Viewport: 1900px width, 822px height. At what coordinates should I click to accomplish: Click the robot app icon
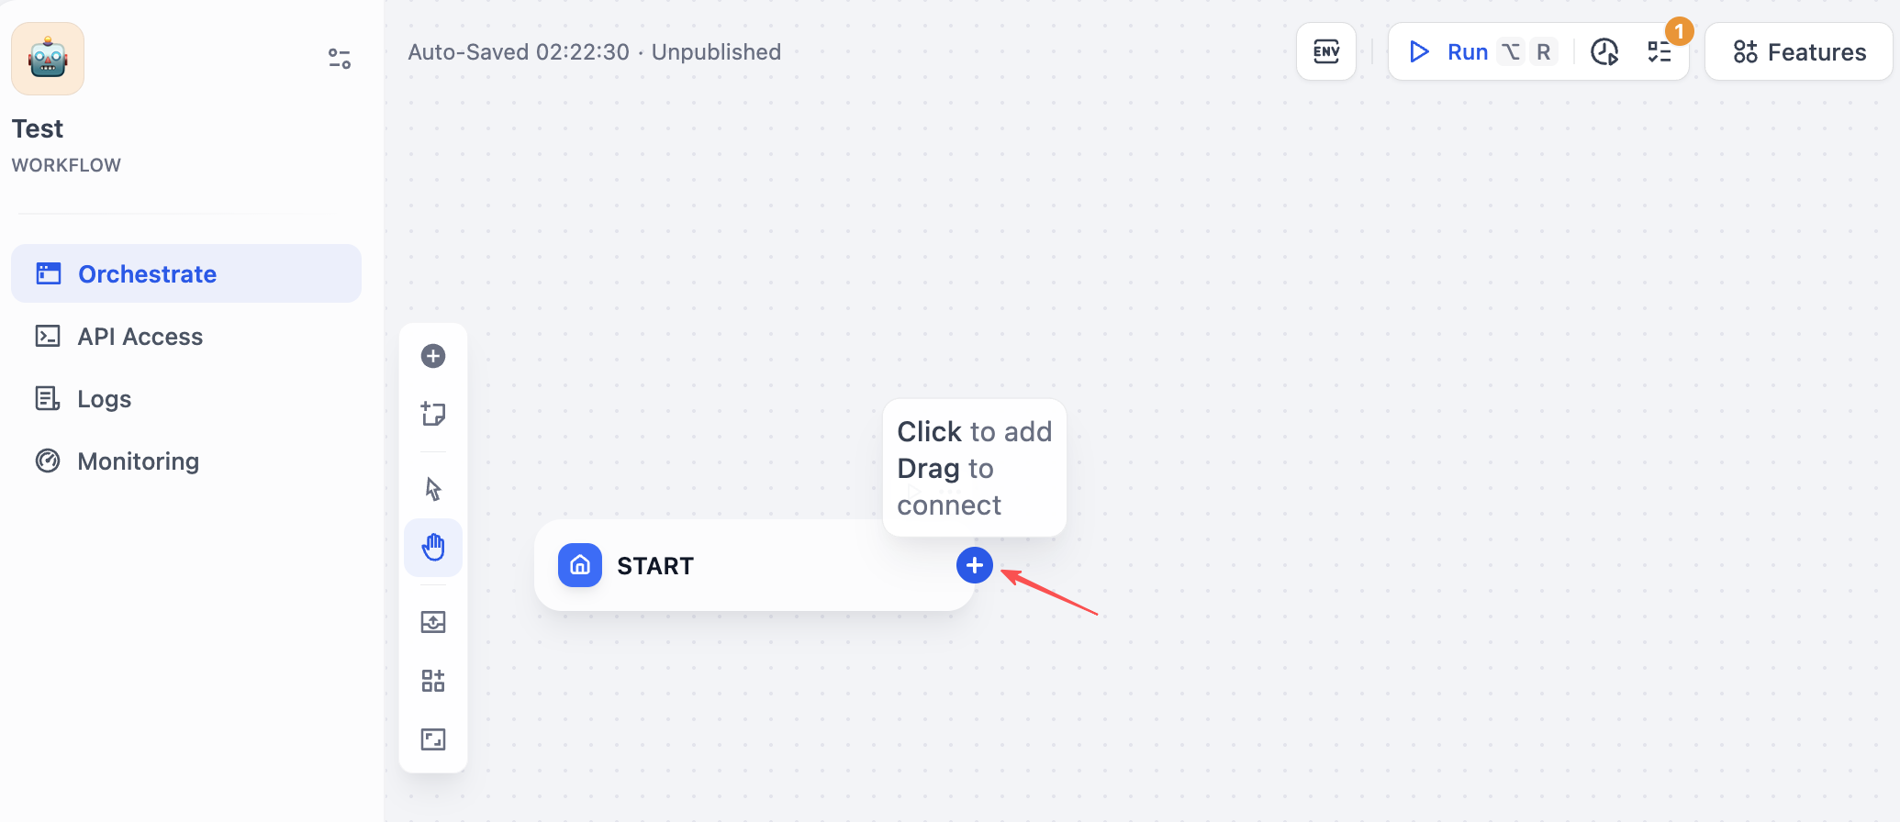coord(48,59)
